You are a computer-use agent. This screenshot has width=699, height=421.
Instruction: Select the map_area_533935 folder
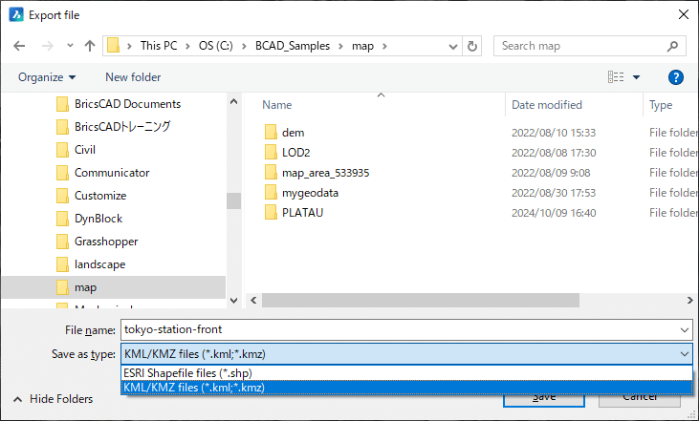325,173
